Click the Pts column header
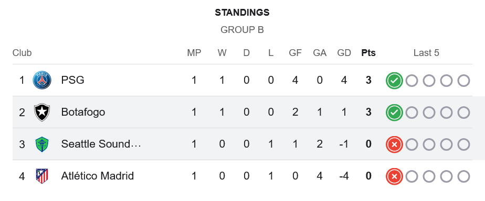The height and width of the screenshot is (201, 485). (368, 53)
